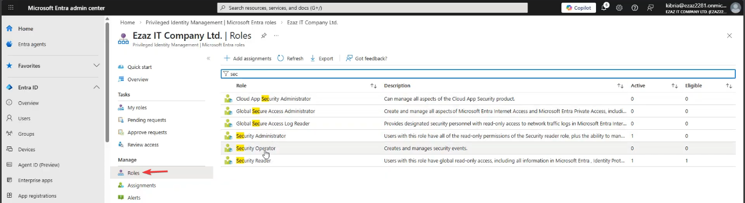The width and height of the screenshot is (745, 203).
Task: Open the Copilot assistant
Action: click(x=578, y=8)
